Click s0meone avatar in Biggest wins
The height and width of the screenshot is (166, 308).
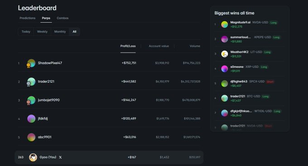click(225, 69)
